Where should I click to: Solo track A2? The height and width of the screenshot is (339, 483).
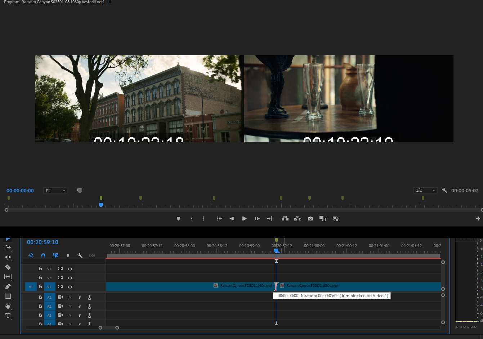point(80,306)
